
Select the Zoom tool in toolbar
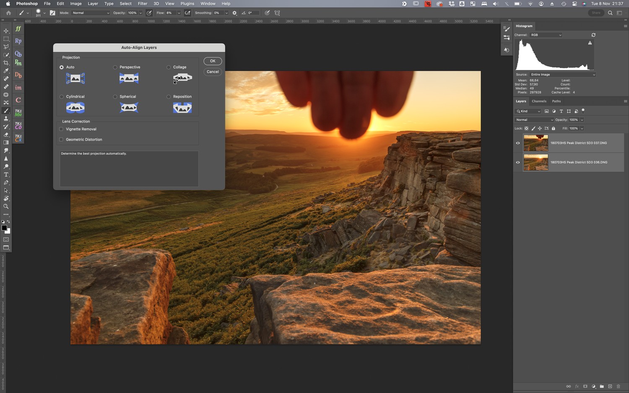coord(6,207)
